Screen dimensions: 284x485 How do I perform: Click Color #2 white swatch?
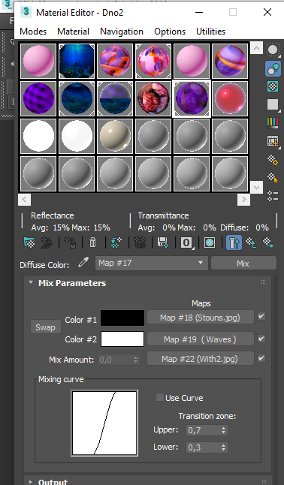click(122, 339)
